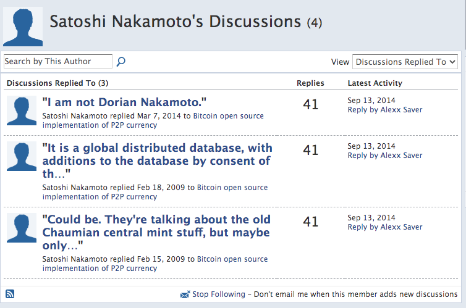
Task: Click the RSS feed icon
Action: click(x=10, y=294)
